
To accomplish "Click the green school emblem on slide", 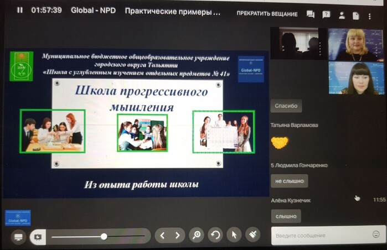I will point(21,66).
